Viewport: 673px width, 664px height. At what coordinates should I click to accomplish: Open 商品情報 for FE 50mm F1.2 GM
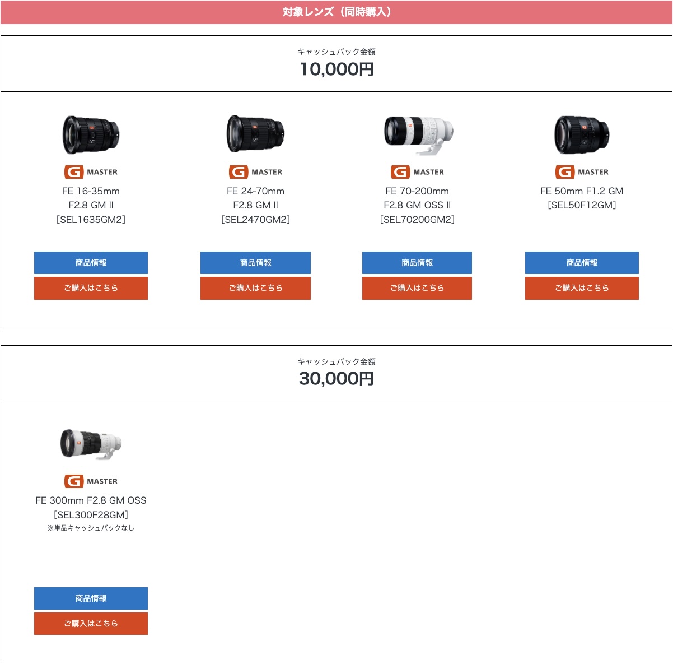click(x=582, y=263)
